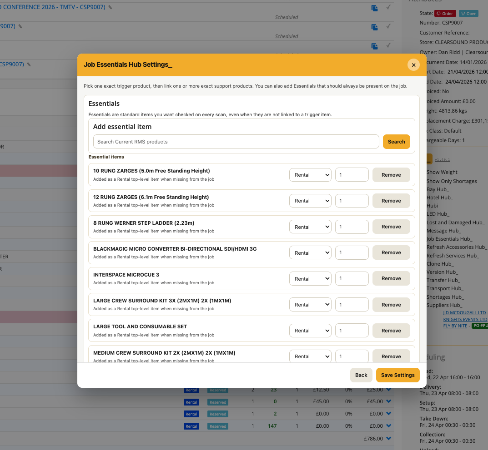Open Hotel Hub_ link in sidebar
The width and height of the screenshot is (488, 450).
(x=440, y=198)
